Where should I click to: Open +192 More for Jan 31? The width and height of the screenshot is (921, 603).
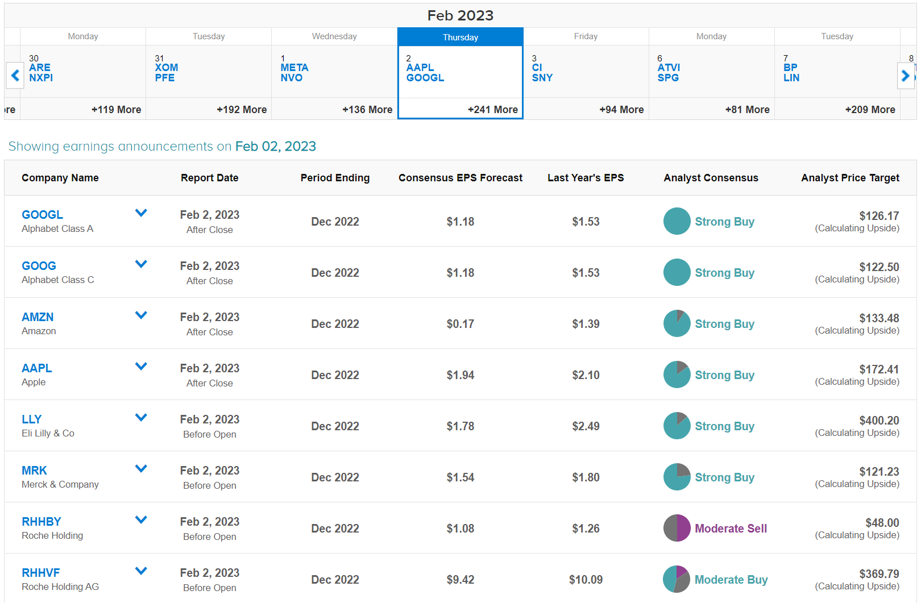242,110
